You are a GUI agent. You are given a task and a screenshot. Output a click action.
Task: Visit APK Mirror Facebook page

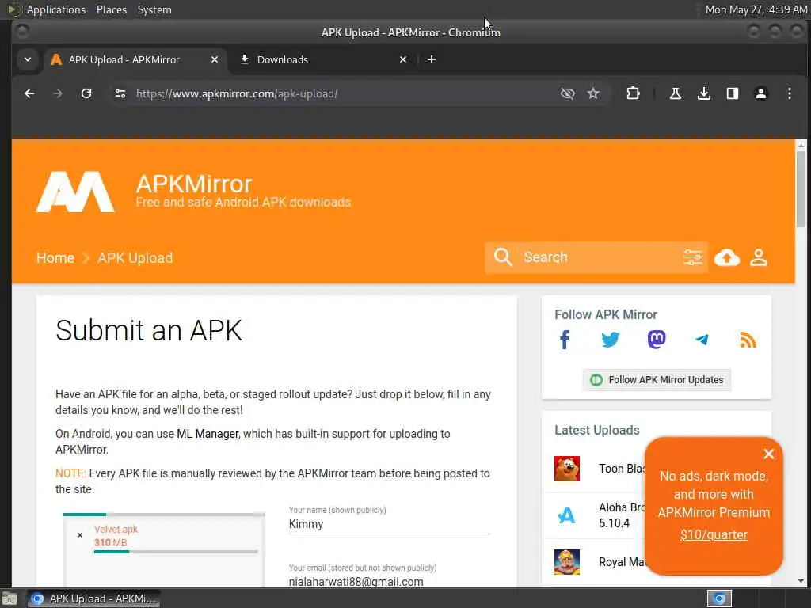pyautogui.click(x=565, y=340)
